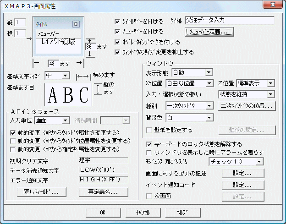Toggle キーボードのロック状態を解除する checkbox
This screenshot has height=224, width=286.
(149, 144)
